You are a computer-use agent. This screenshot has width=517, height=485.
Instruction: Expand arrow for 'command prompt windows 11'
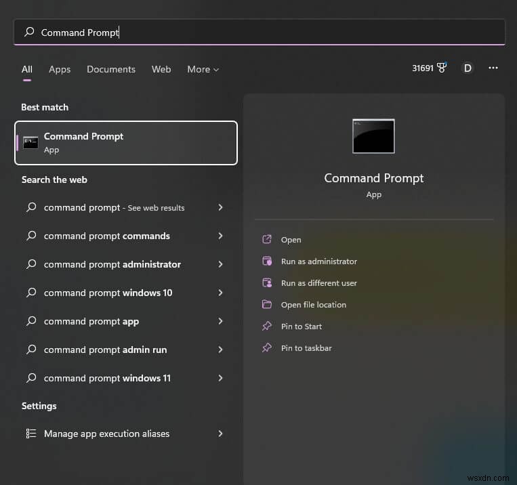(x=221, y=378)
